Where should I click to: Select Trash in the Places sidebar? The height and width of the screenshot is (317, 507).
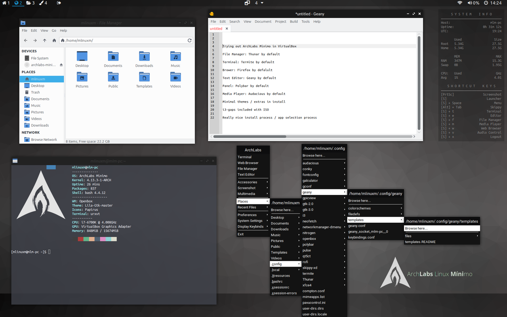pos(35,92)
